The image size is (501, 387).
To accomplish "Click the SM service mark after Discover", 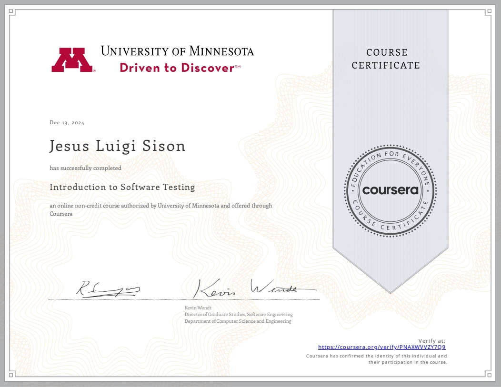I will point(238,67).
